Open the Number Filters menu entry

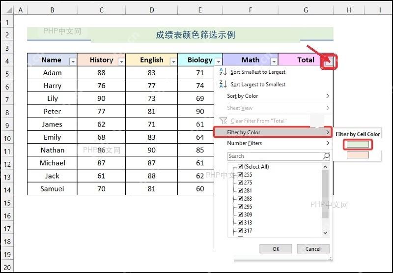coord(274,143)
